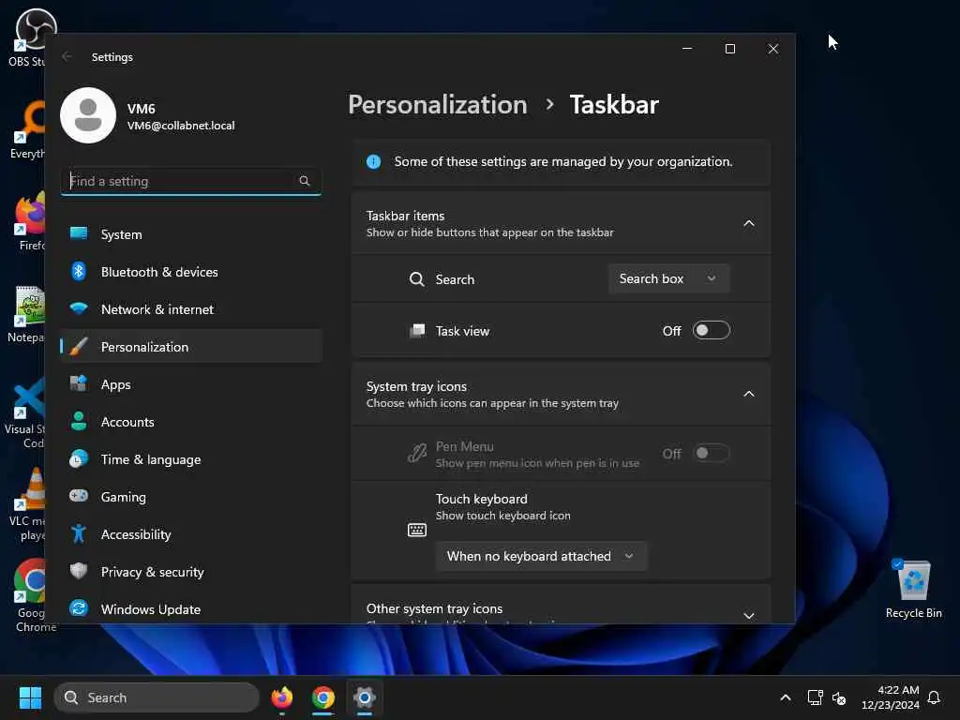Show hidden icons in system tray
Image resolution: width=960 pixels, height=720 pixels.
coord(786,697)
